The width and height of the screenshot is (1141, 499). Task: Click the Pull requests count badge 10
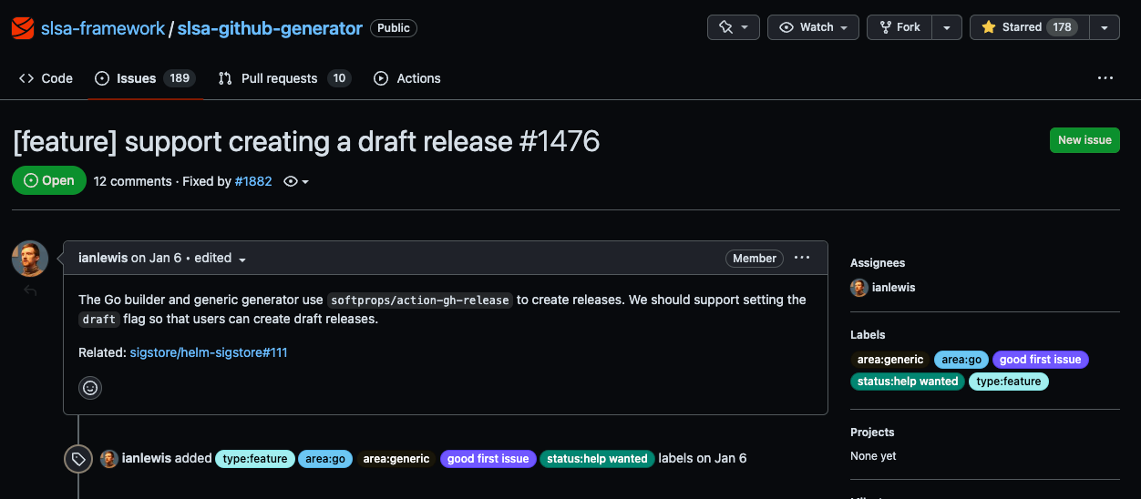[339, 78]
